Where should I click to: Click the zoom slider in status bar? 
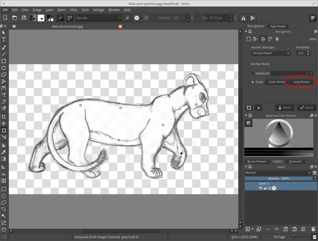(x=300, y=237)
